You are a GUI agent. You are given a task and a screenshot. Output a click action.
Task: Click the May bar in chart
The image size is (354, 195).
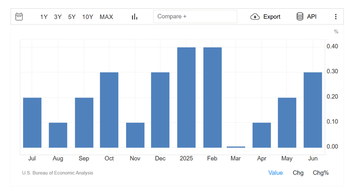coord(287,123)
